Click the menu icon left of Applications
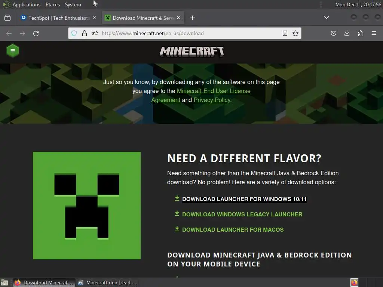 tap(6, 4)
